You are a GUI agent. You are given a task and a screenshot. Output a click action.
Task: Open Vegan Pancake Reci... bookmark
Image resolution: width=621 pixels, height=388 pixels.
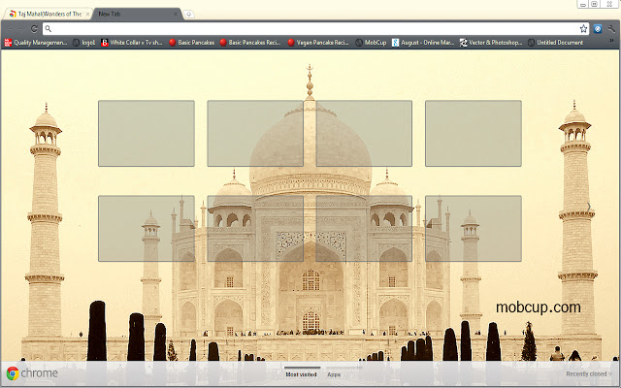318,43
